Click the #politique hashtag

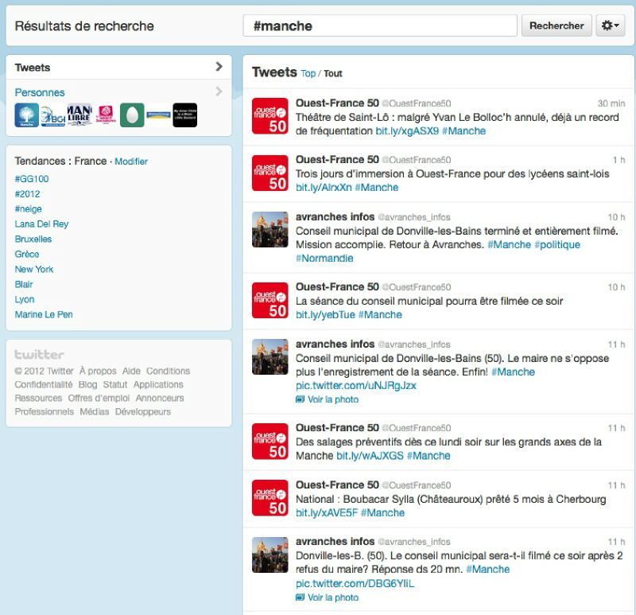(557, 244)
